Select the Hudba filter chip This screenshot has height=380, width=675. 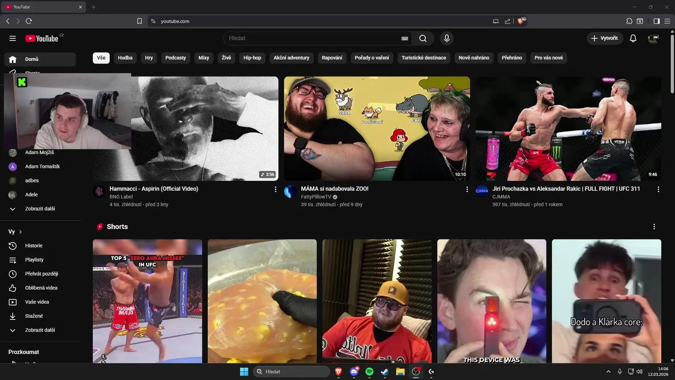coord(125,58)
